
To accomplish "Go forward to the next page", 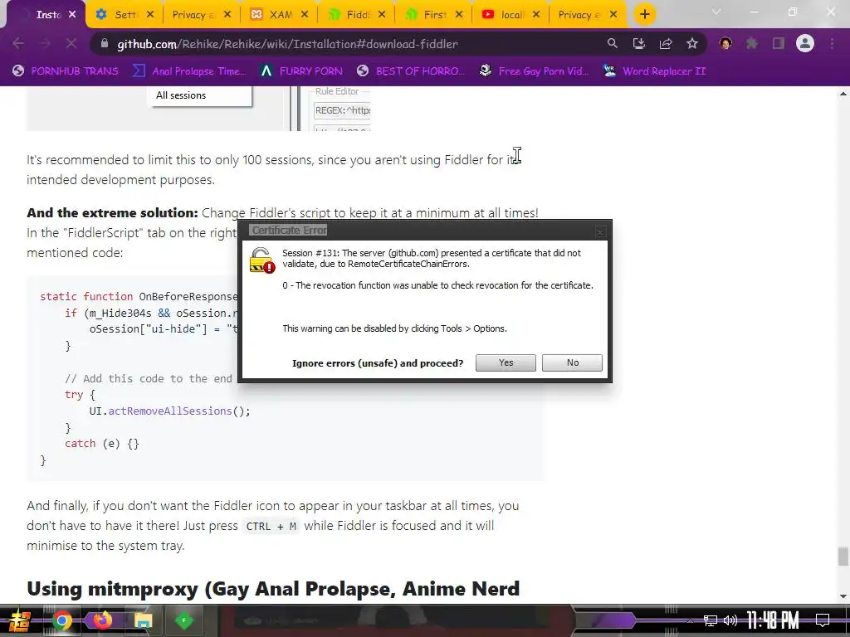I will tap(45, 44).
